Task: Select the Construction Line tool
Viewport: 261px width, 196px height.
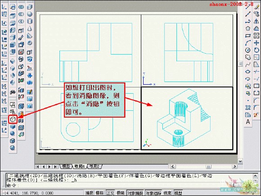Action: click(x=248, y=14)
